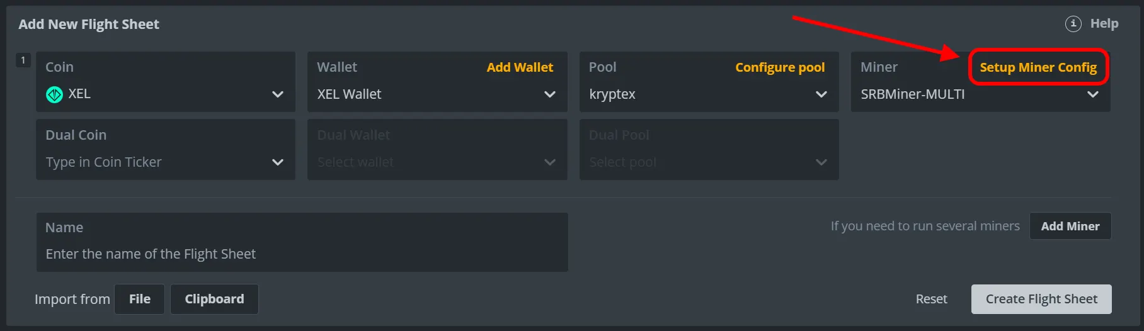Import flight sheet from Clipboard
Screen dimensions: 1144x331
pyautogui.click(x=214, y=299)
